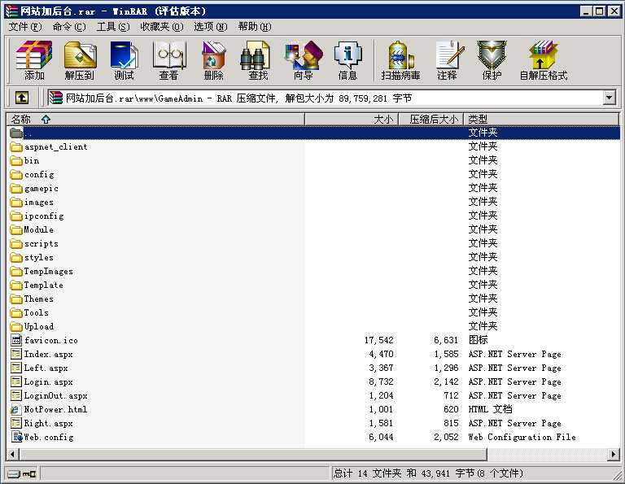This screenshot has height=484, width=625.
Task: Click the horizontal scrollbar thumb
Action: click(253, 454)
